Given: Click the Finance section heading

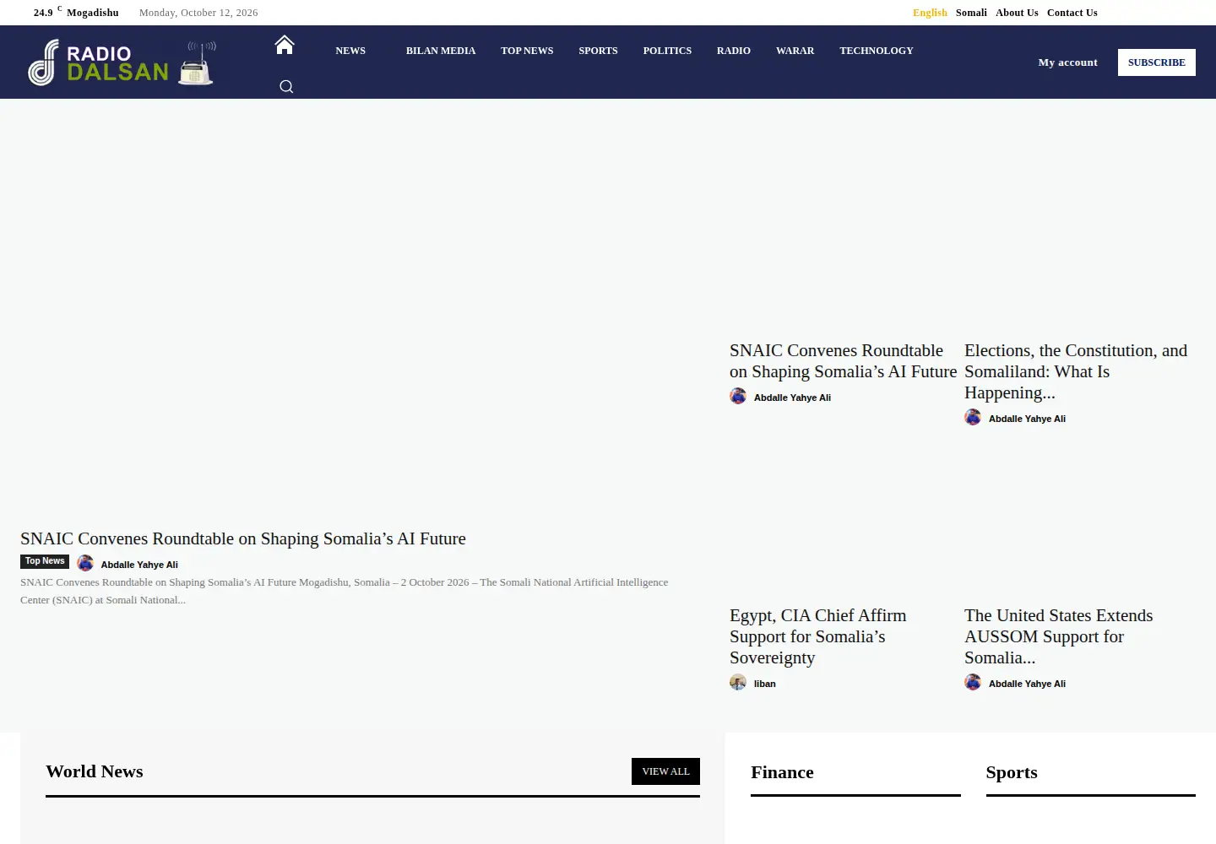Looking at the screenshot, I should pyautogui.click(x=782, y=772).
